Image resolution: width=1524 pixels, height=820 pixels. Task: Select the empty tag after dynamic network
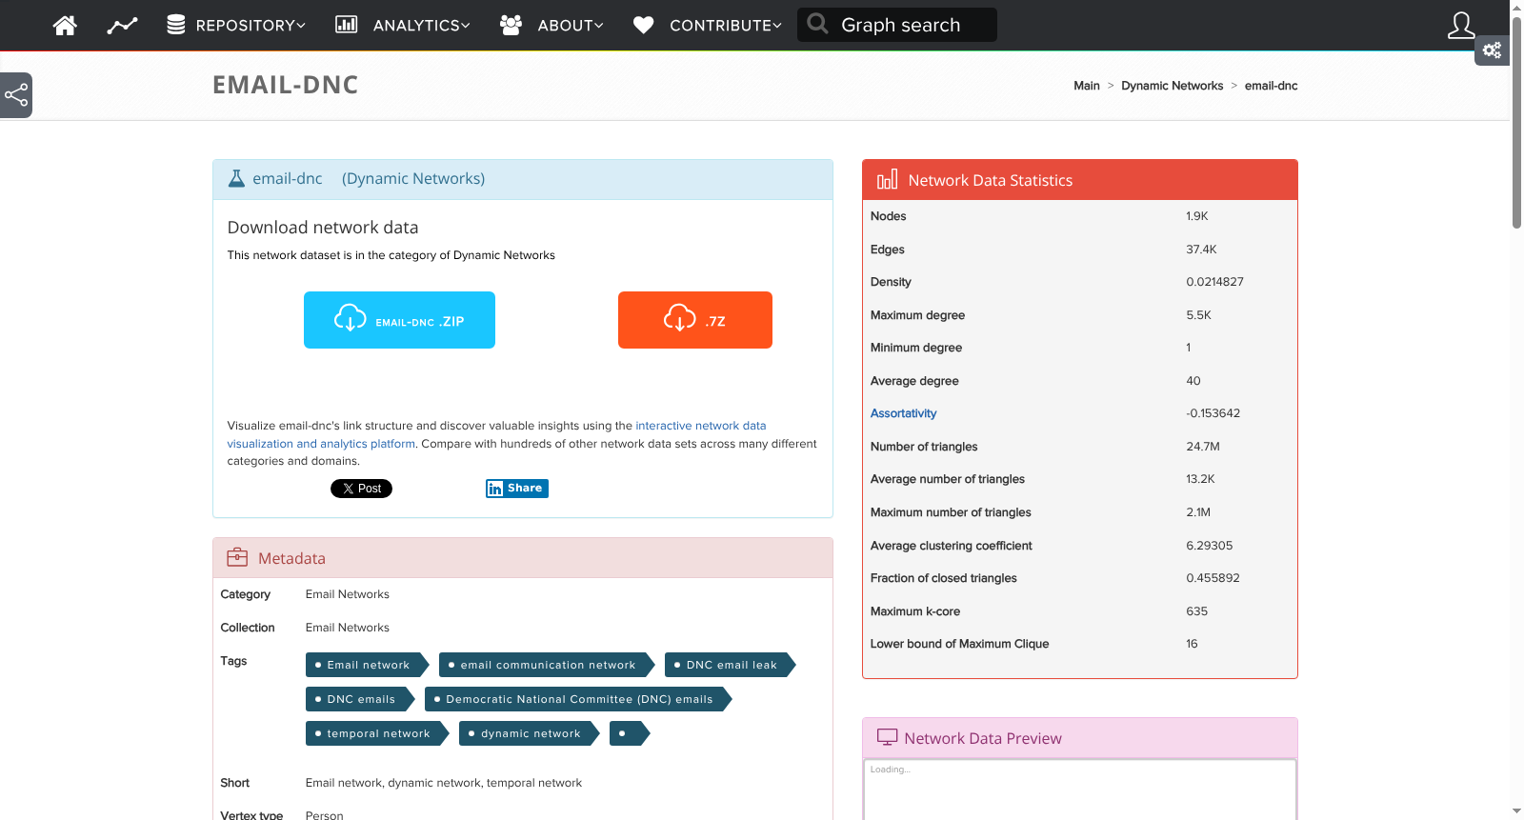tap(629, 733)
